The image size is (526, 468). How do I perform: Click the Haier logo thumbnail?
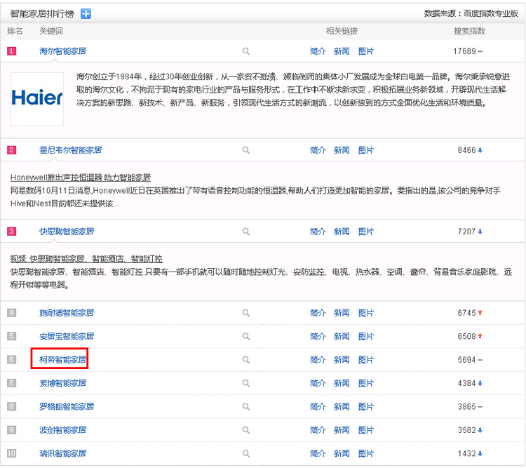(x=37, y=99)
